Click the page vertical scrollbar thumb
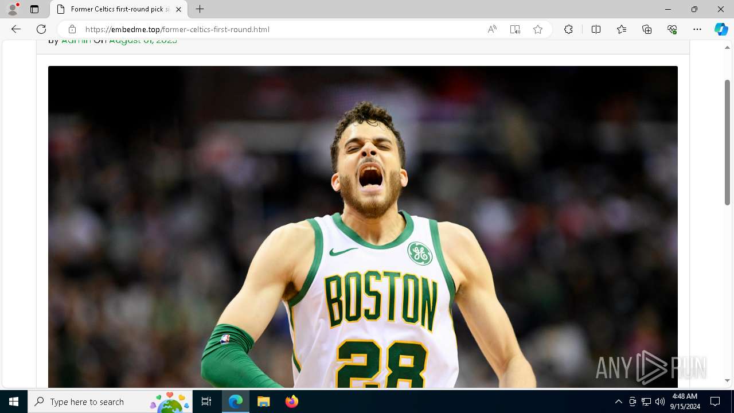This screenshot has height=413, width=734. coord(727,142)
